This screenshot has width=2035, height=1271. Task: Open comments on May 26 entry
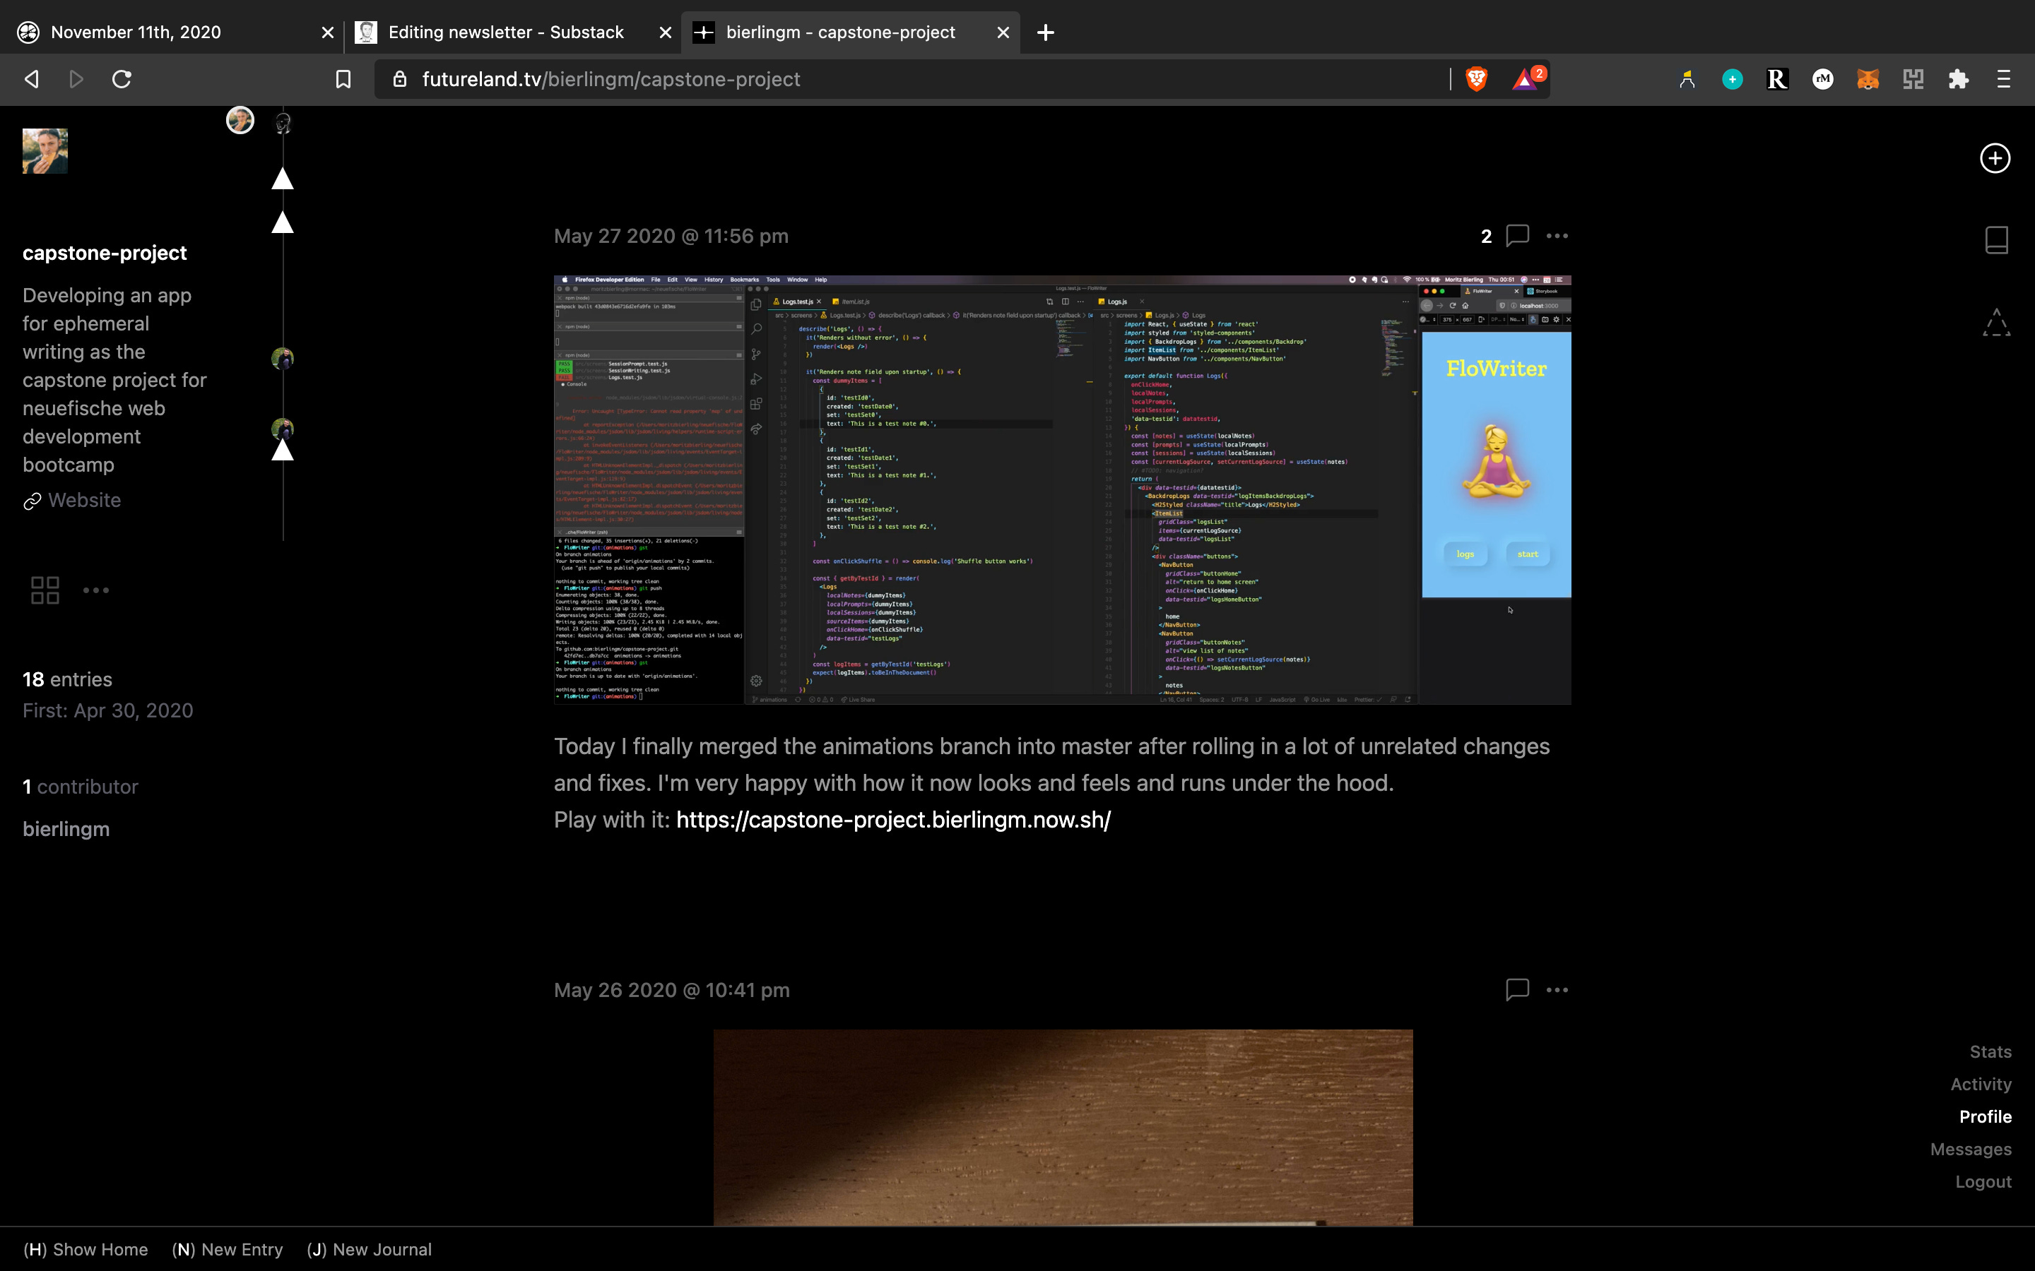1516,989
